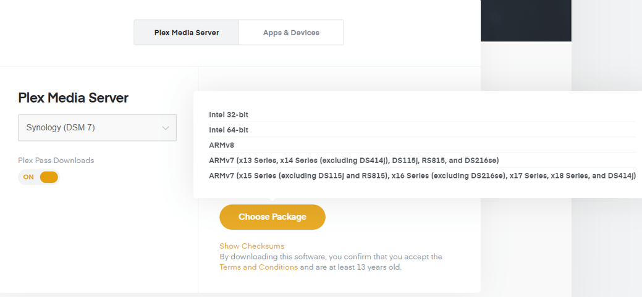642x297 pixels.
Task: Disable the Plex Pass Downloads toggle
Action: click(39, 177)
